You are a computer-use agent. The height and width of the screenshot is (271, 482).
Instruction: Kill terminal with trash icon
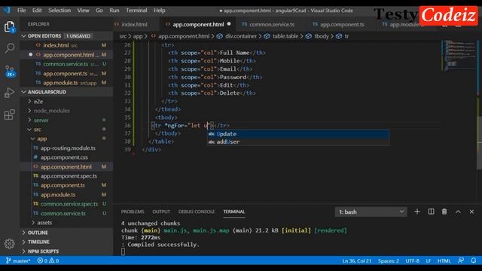coord(444,212)
